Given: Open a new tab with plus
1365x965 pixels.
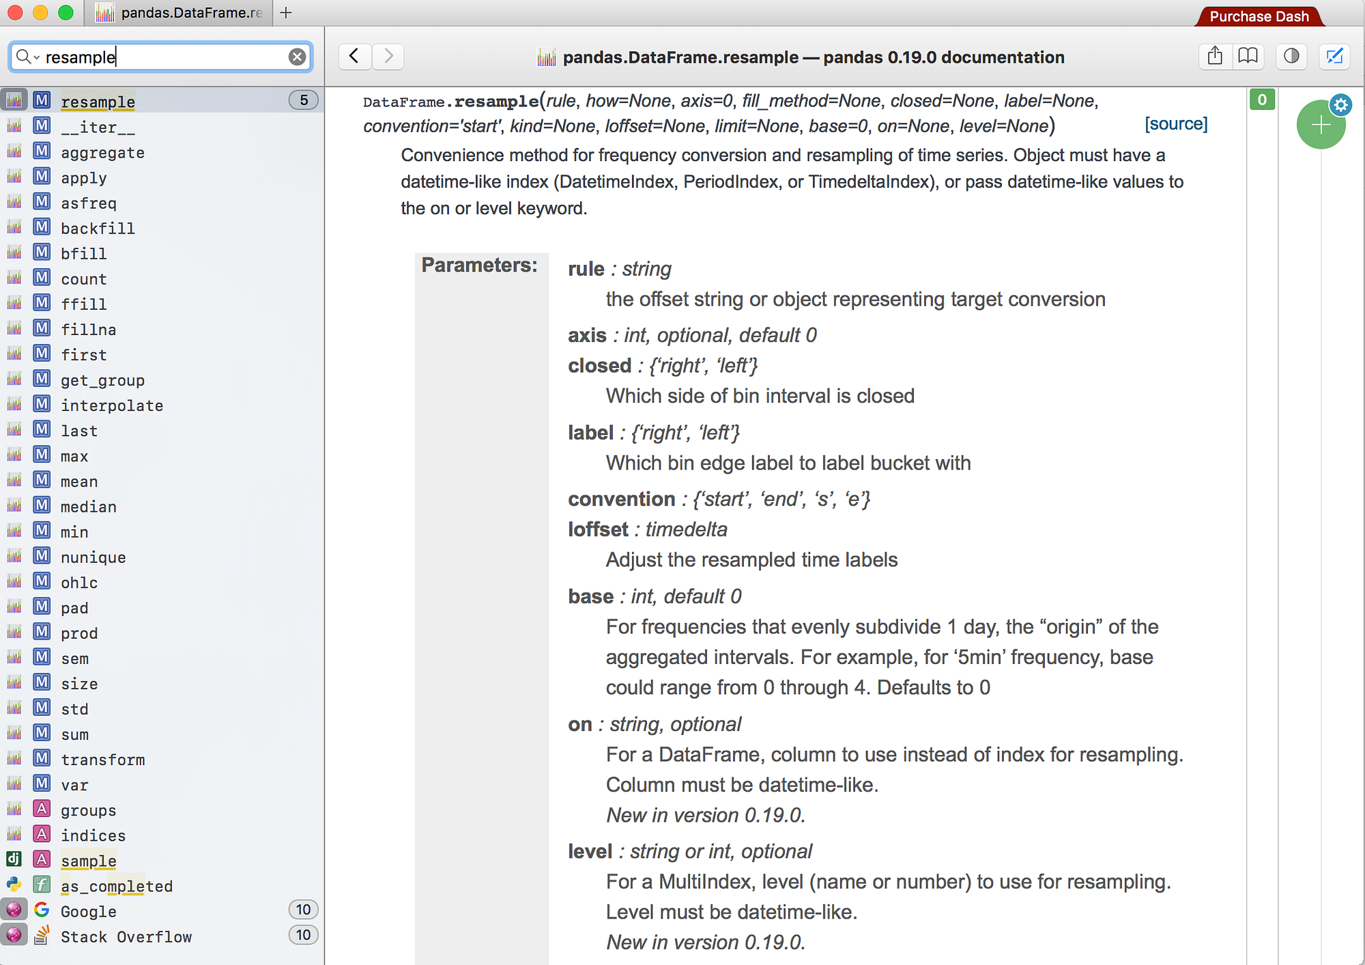Looking at the screenshot, I should [x=286, y=13].
